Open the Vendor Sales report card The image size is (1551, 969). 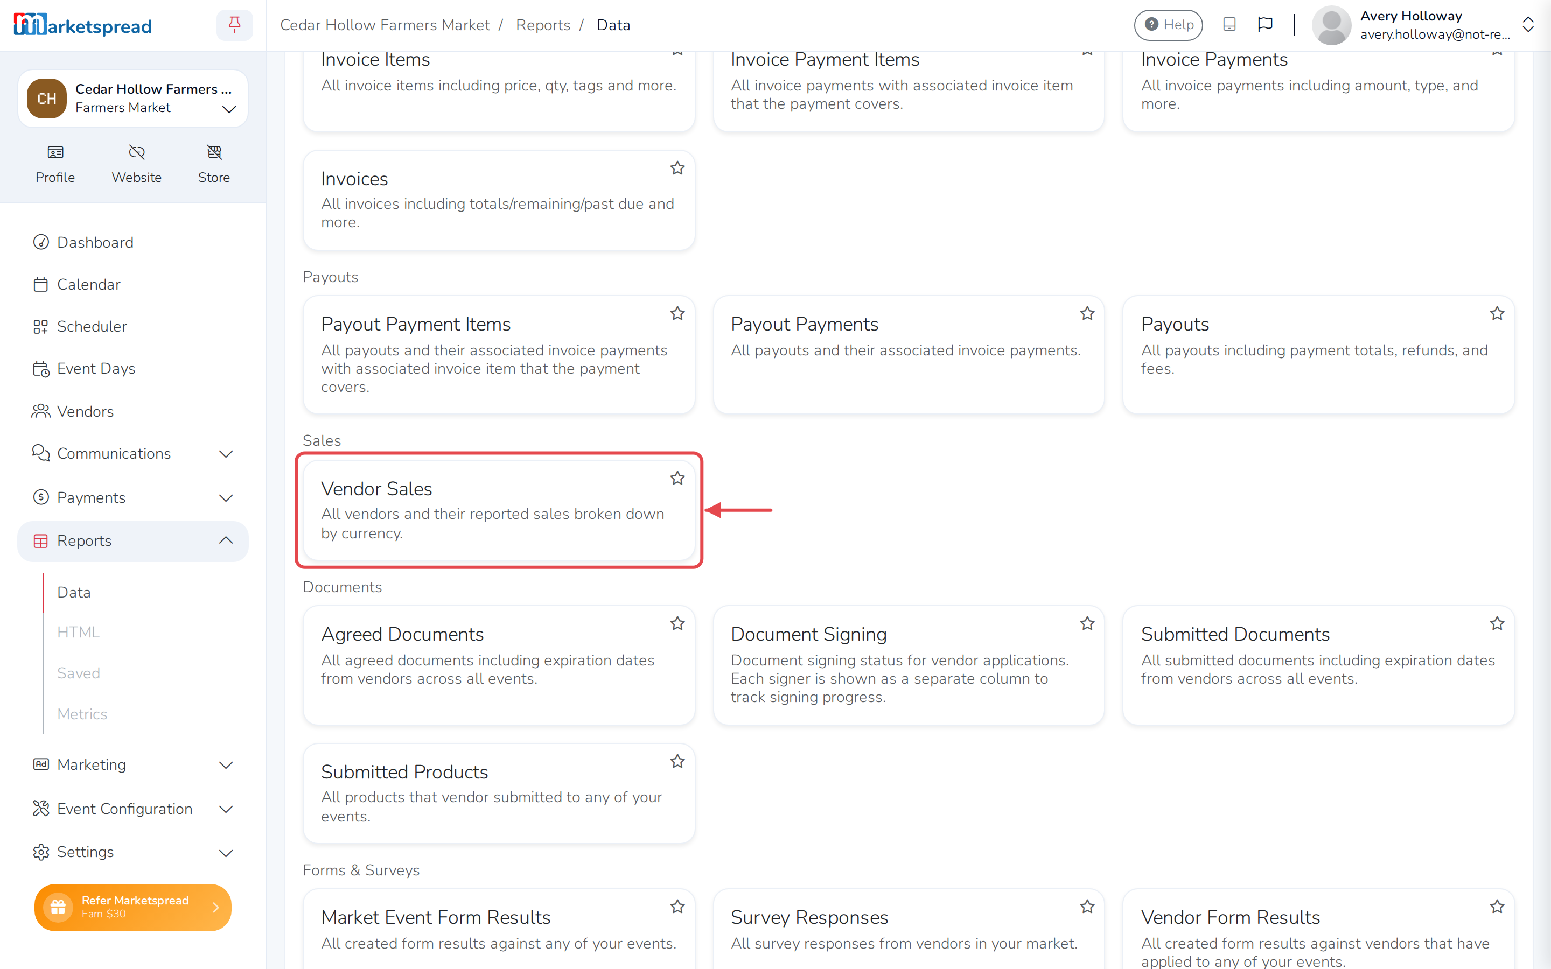[x=499, y=510]
